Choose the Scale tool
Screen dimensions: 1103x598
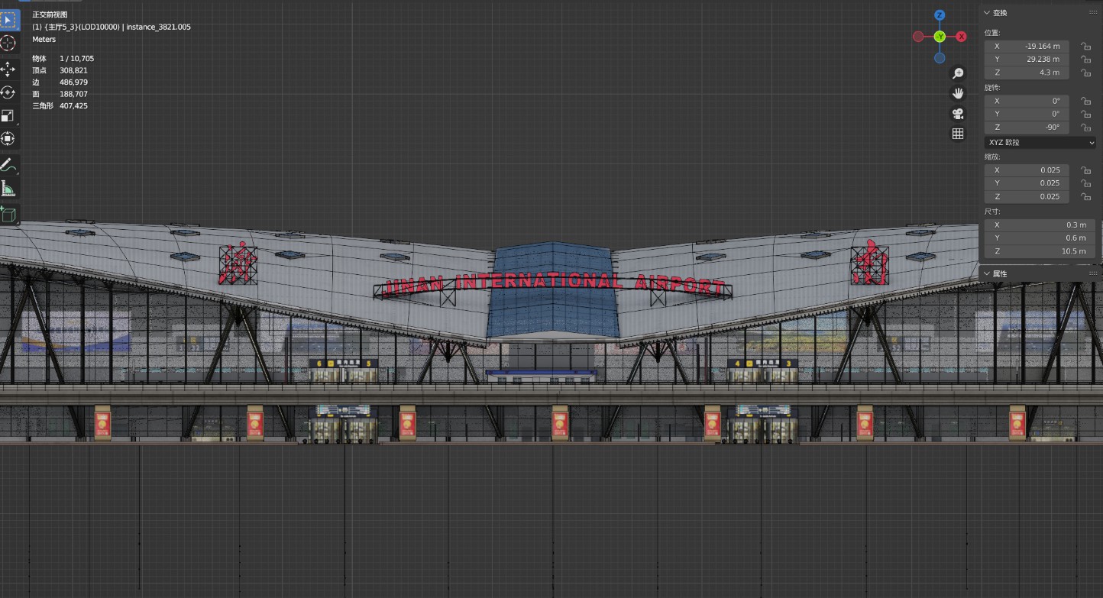pyautogui.click(x=8, y=115)
